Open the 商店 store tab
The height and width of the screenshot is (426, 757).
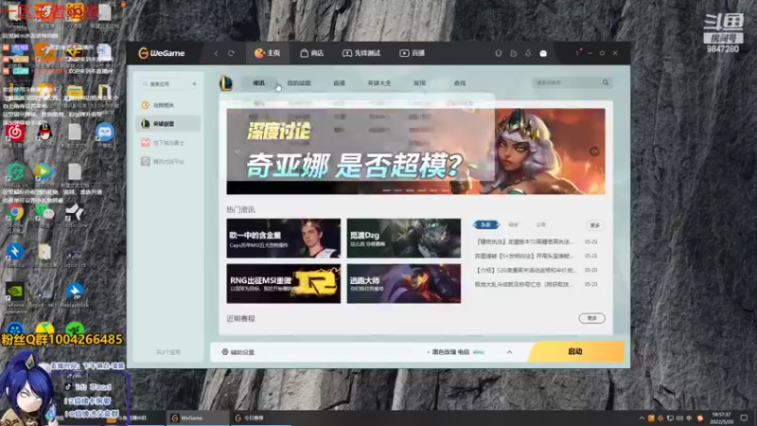(x=312, y=53)
